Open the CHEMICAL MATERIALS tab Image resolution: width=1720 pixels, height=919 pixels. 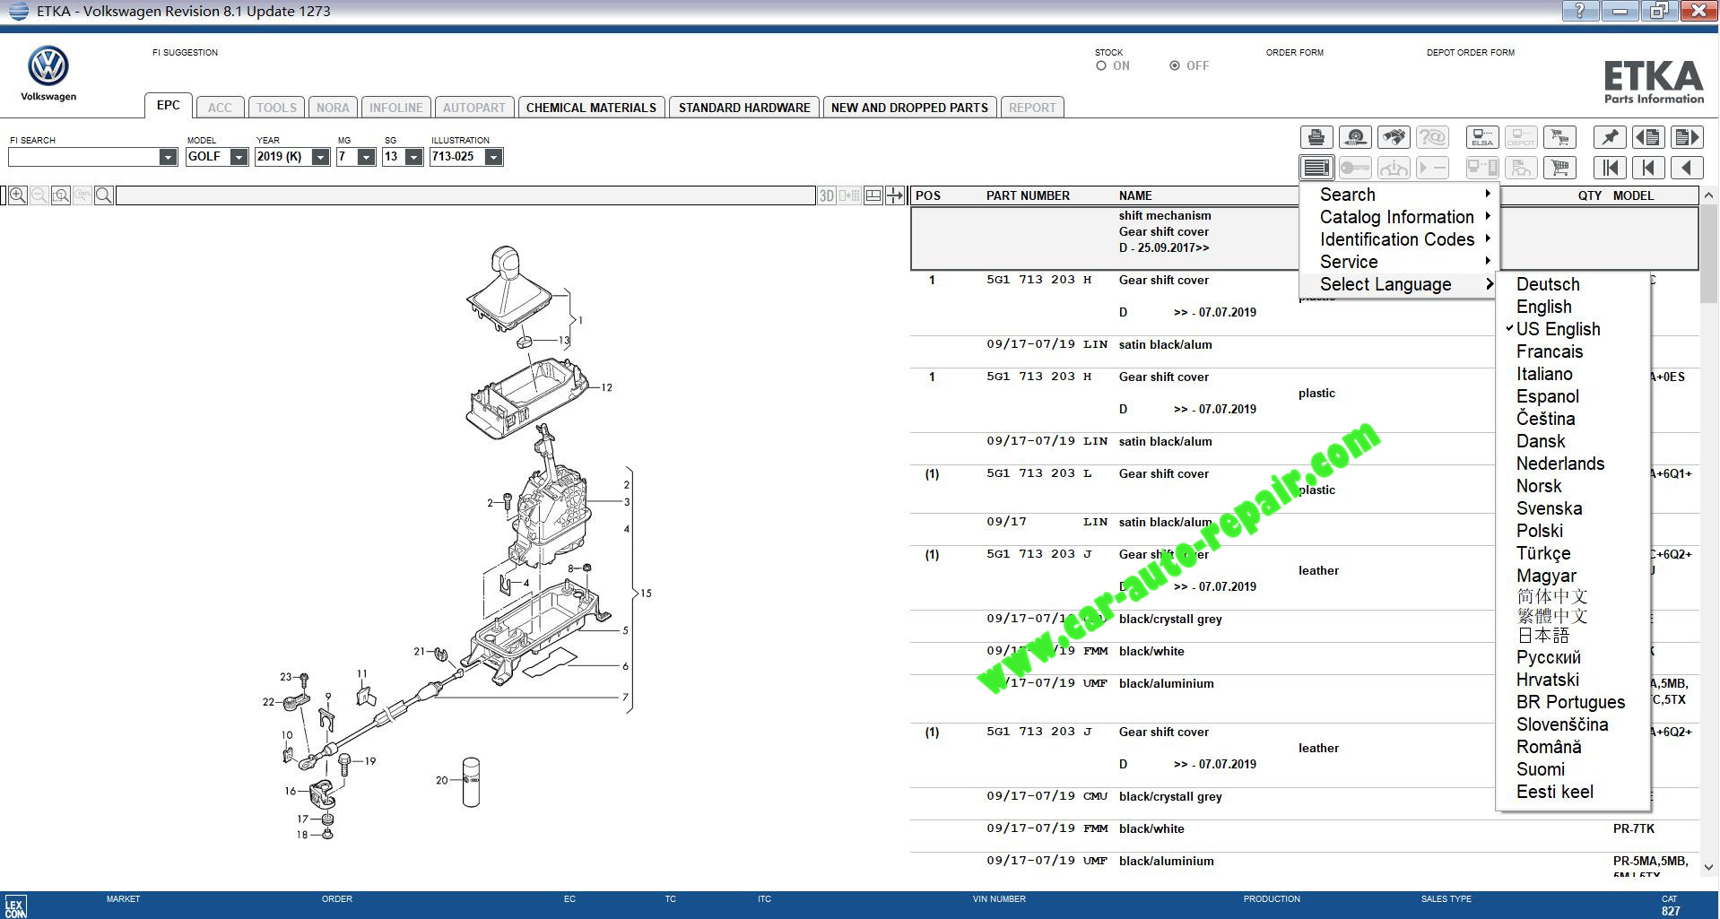591,108
